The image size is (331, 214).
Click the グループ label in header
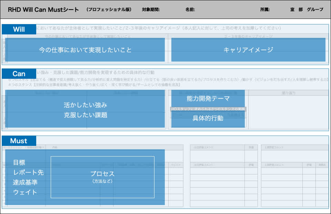315,10
